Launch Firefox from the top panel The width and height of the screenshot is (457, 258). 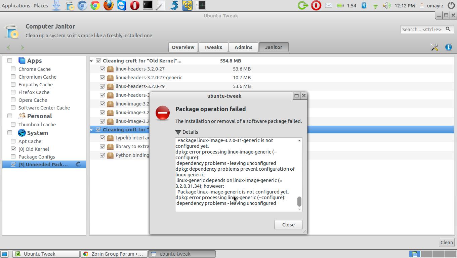coord(108,5)
